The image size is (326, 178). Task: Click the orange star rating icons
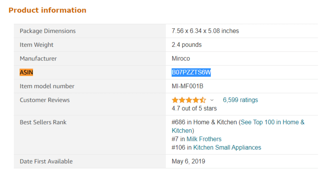pos(189,100)
